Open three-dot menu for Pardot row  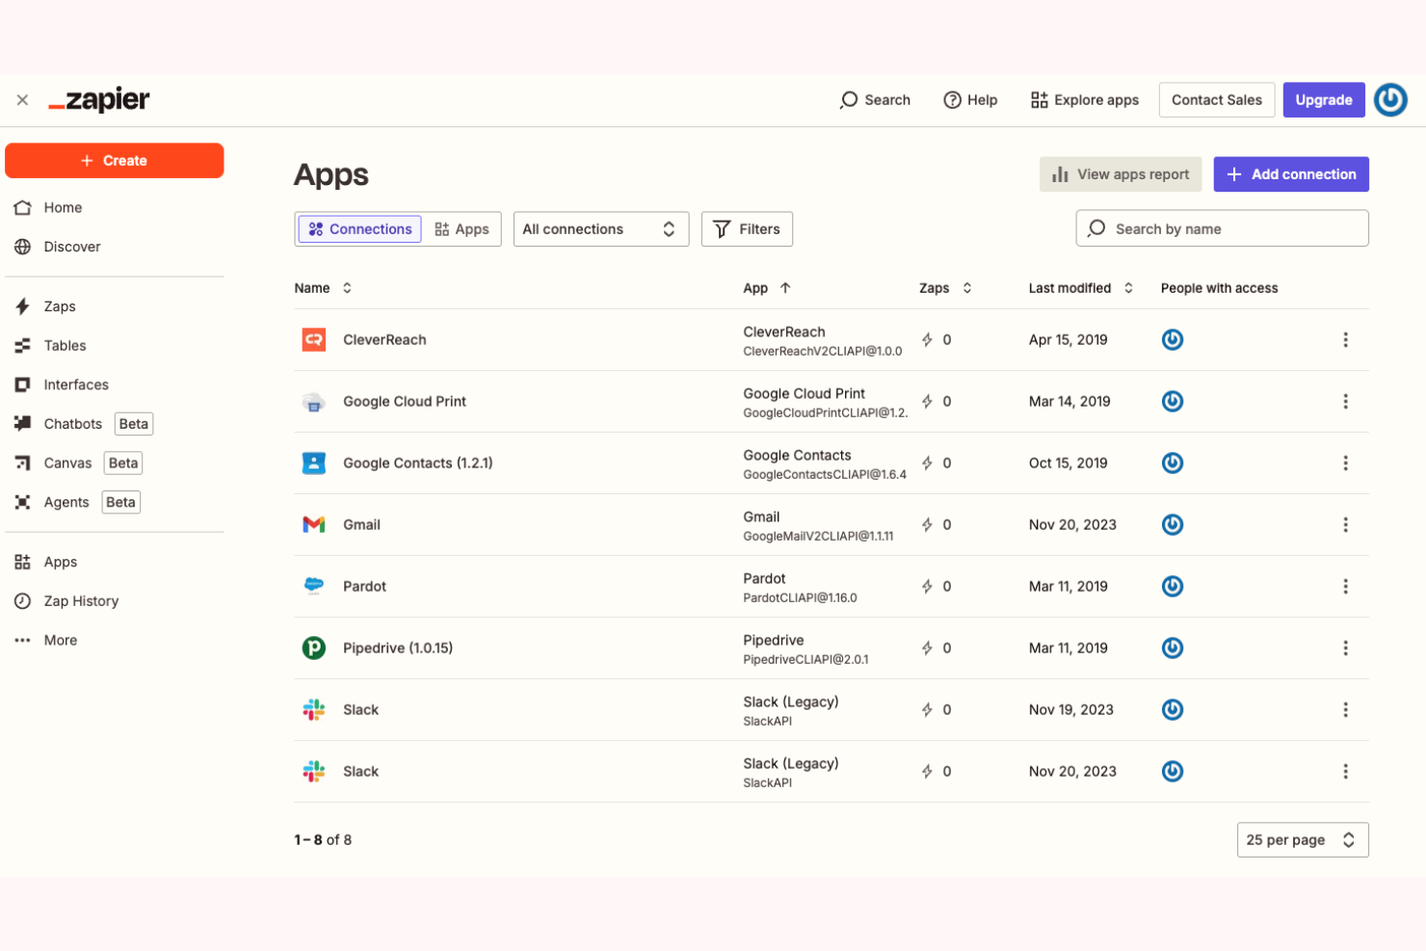1345,587
